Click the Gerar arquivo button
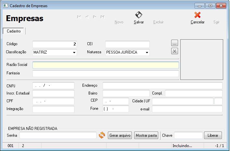 tap(120, 135)
